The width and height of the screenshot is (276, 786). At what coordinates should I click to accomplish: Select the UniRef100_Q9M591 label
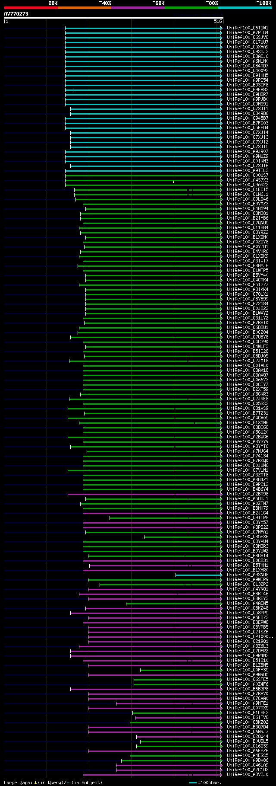point(248,104)
